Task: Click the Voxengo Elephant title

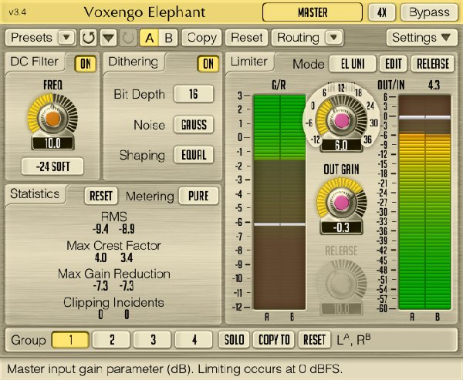Action: [144, 12]
